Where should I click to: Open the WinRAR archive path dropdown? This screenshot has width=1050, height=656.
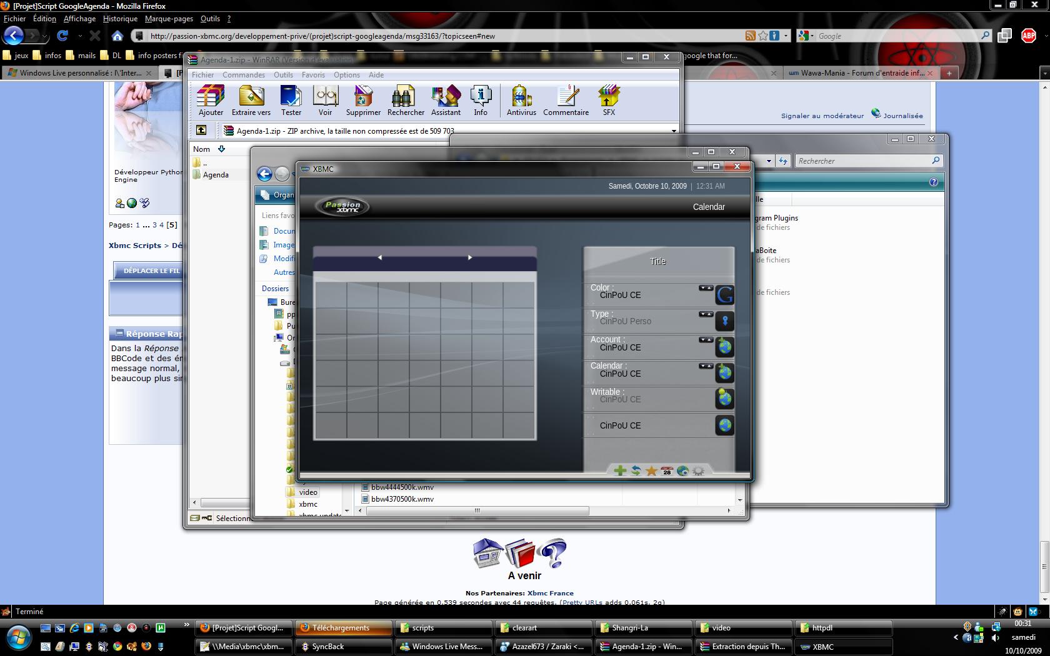674,131
